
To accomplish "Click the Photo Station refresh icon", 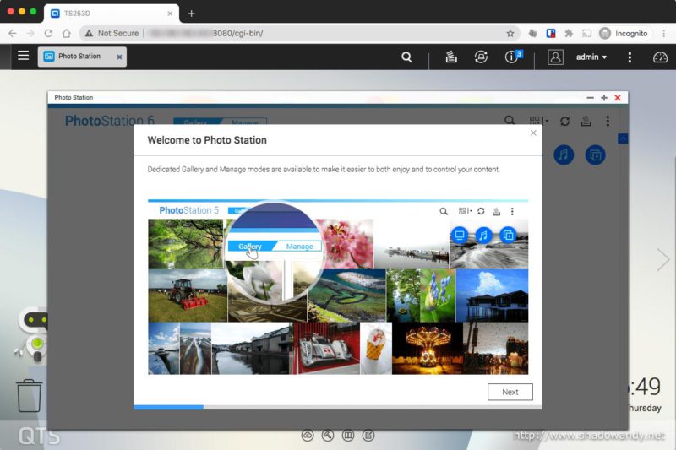I will click(x=564, y=122).
